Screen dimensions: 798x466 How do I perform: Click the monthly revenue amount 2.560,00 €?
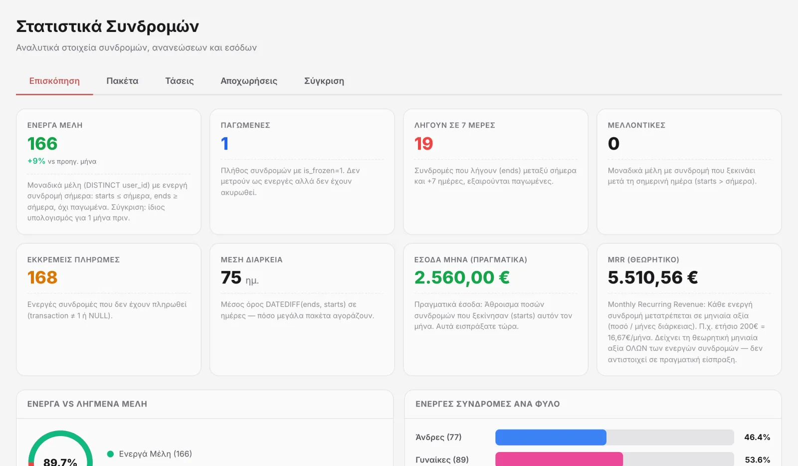[462, 277]
